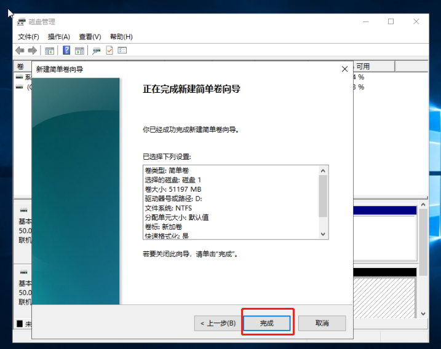441x349 pixels.
Task: Click up arrow of disk pane scrollbar
Action: tap(423, 205)
